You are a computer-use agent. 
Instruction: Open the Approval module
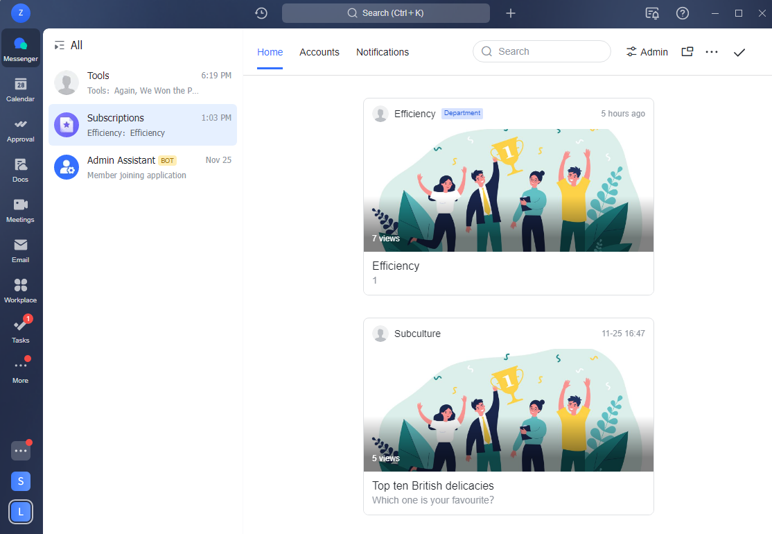pos(20,130)
